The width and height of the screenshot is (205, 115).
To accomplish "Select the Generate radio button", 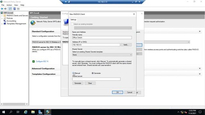I will click(93, 73).
